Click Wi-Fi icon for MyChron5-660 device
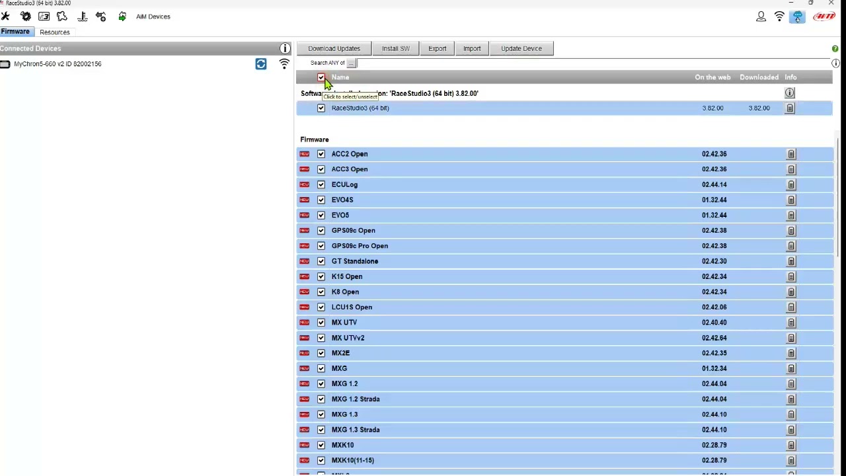The width and height of the screenshot is (846, 476). pyautogui.click(x=284, y=63)
